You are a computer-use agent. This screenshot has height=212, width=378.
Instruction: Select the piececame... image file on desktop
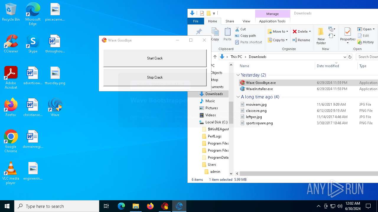[55, 12]
